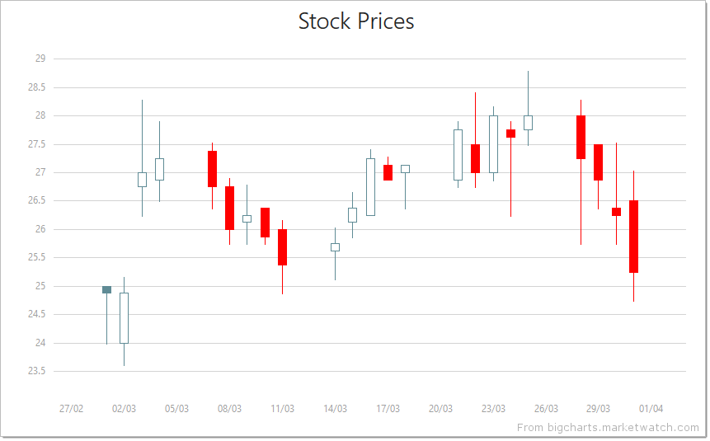
Task: Click the 14/03 date-axis label
Action: click(x=335, y=409)
